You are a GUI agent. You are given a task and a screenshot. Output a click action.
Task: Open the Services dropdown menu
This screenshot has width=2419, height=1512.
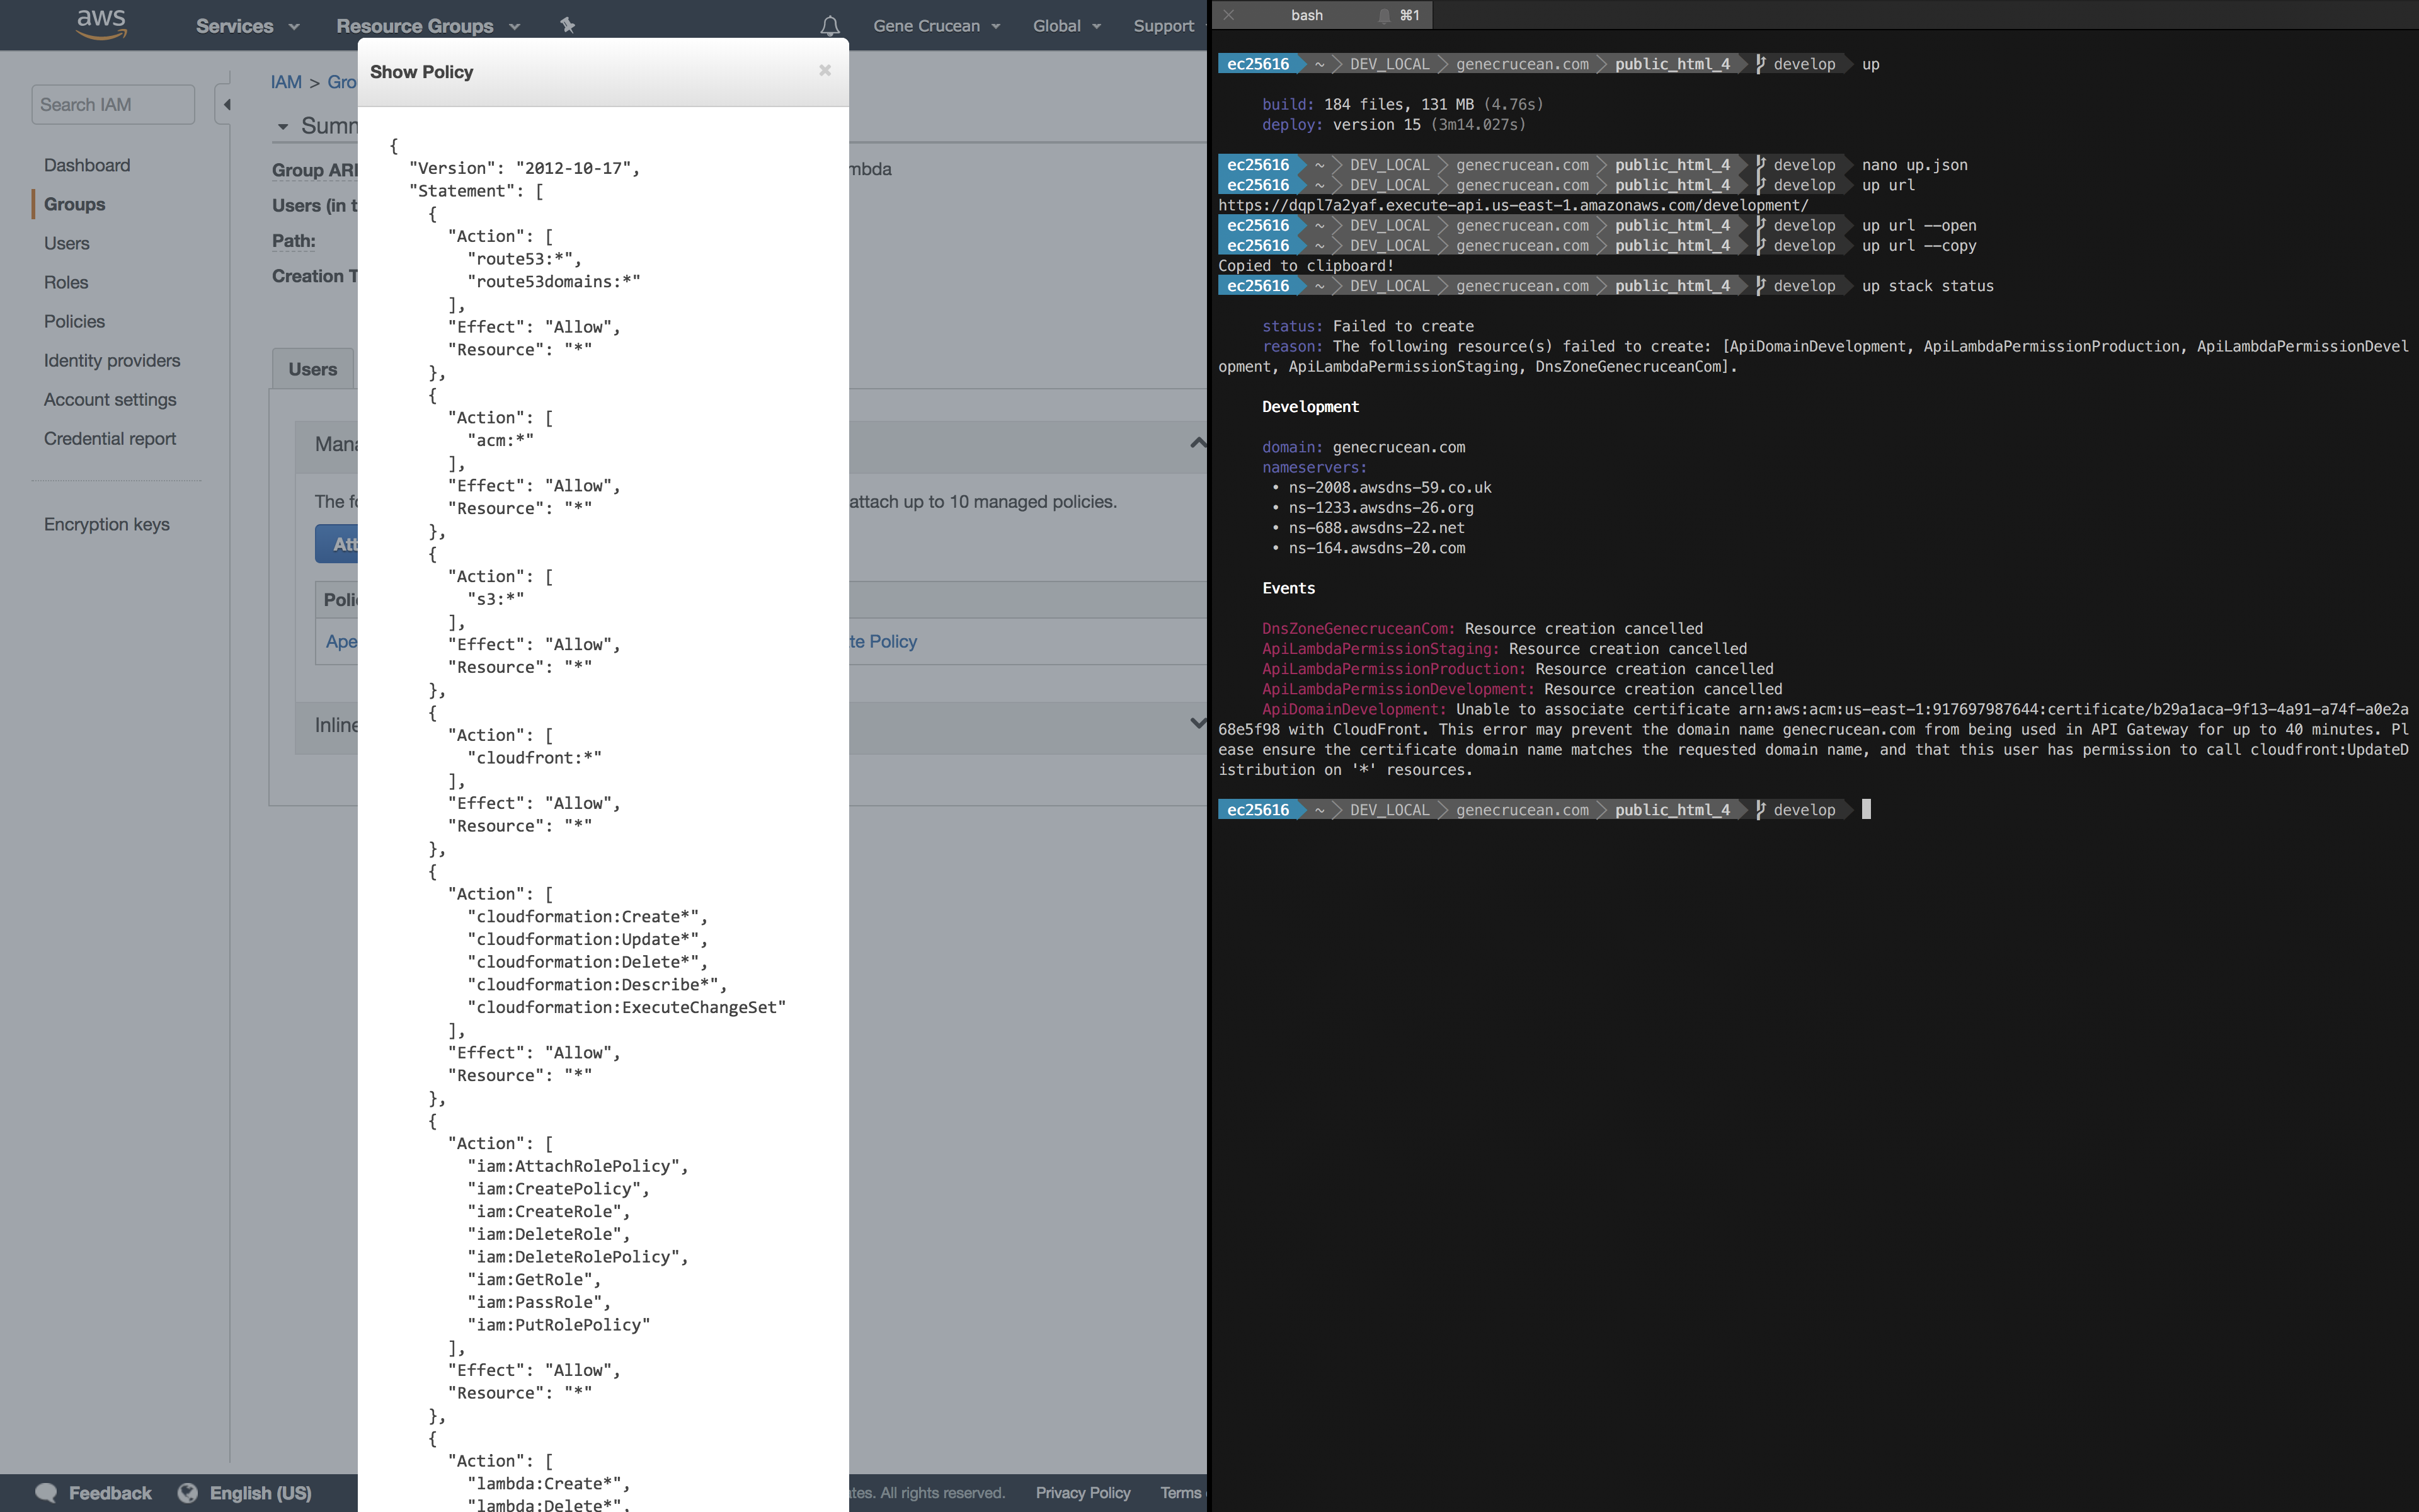[247, 26]
